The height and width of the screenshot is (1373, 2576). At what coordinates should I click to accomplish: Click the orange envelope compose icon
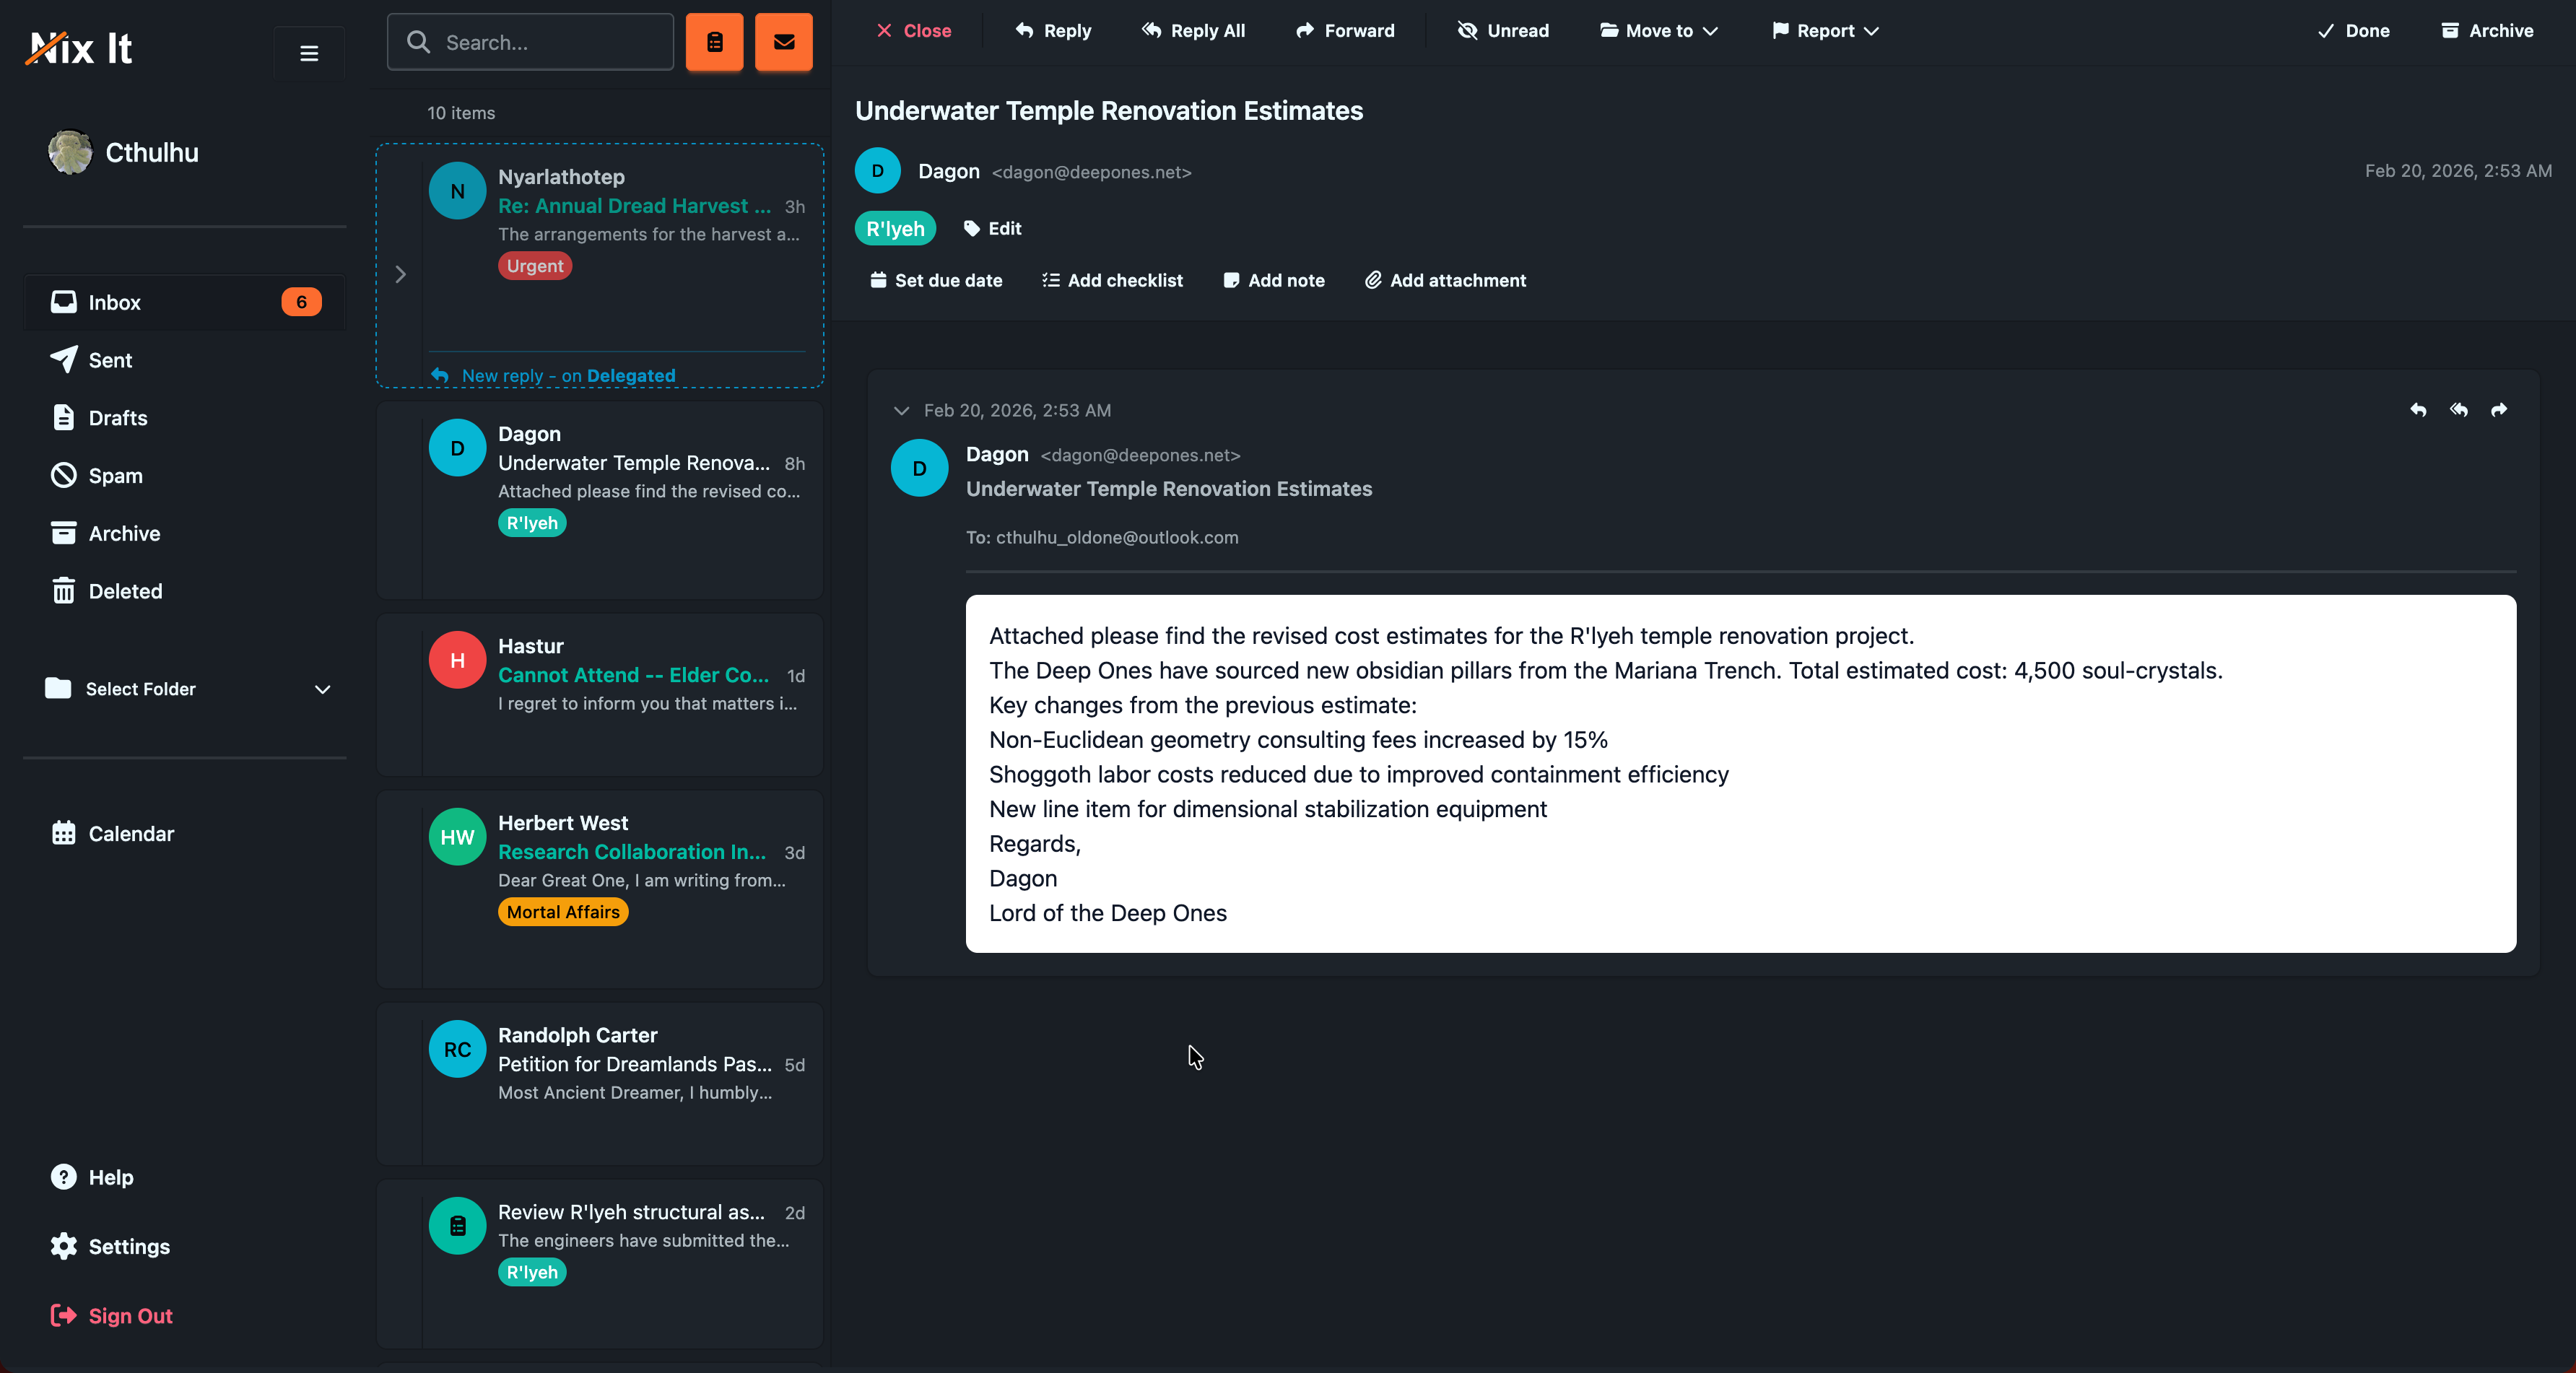click(783, 42)
